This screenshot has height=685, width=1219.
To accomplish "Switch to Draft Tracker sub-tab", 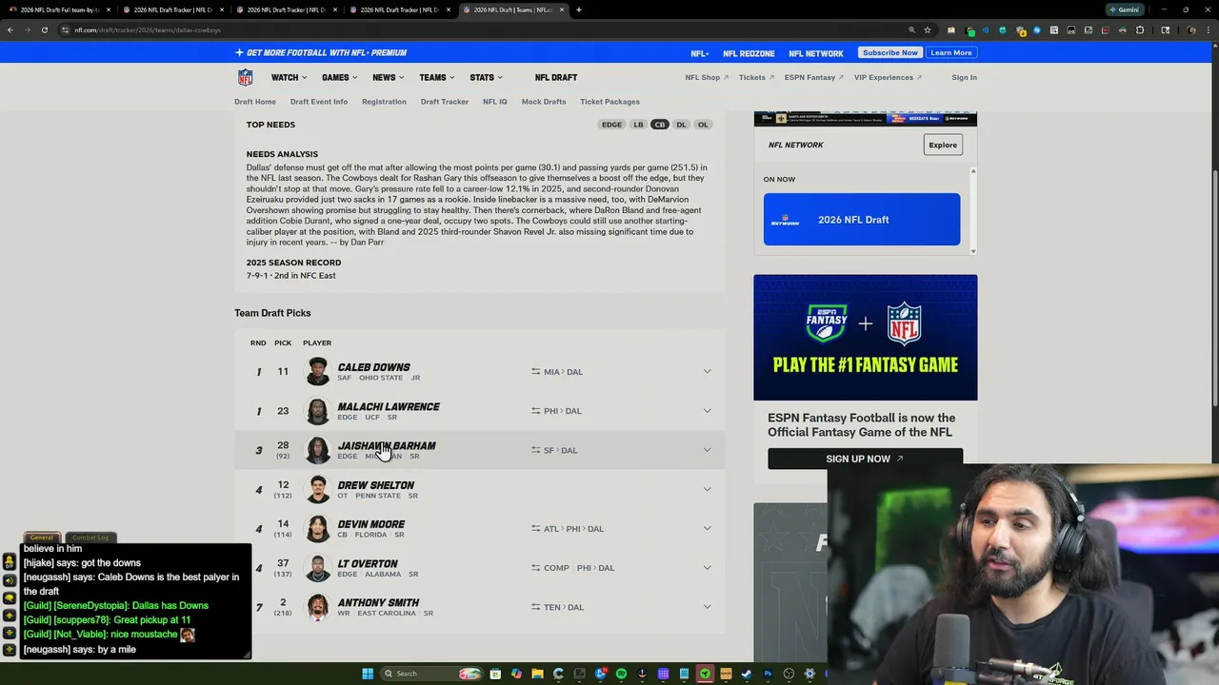I will click(x=445, y=102).
